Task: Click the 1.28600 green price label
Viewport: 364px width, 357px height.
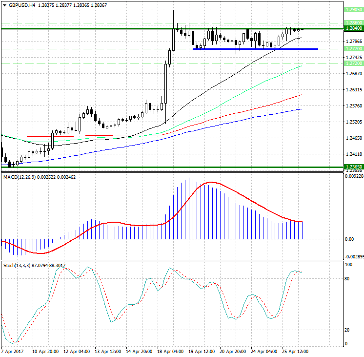Action: 353,22
